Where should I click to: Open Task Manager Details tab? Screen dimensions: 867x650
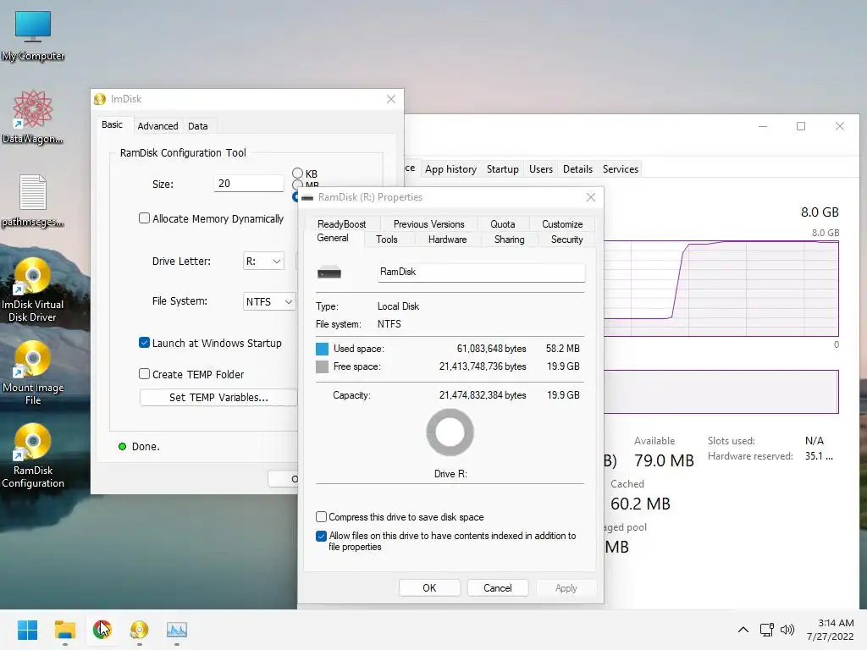pyautogui.click(x=577, y=169)
